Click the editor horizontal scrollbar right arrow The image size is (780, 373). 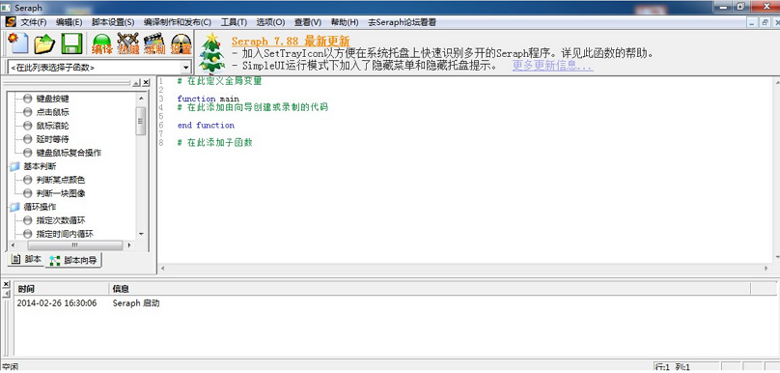coord(766,269)
